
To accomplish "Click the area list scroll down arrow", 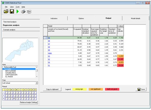I will click(x=37, y=76).
